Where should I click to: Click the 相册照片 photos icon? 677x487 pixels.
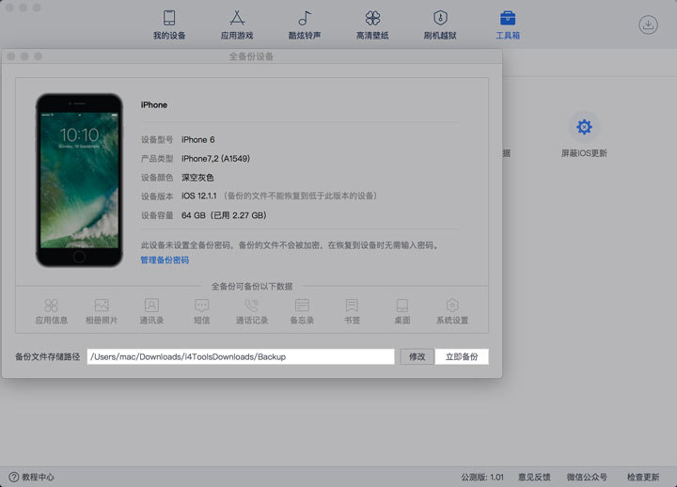(102, 306)
